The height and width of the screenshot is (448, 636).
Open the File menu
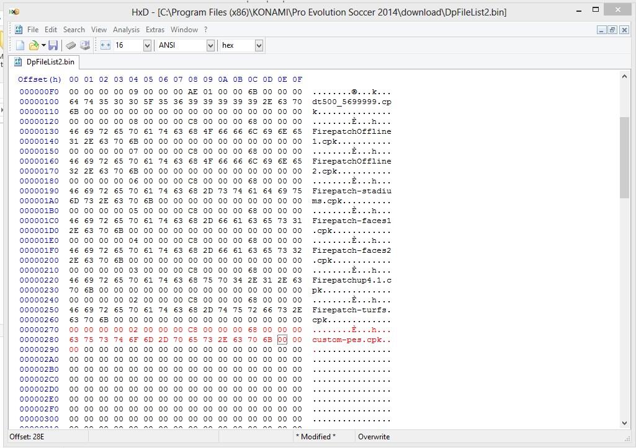[x=33, y=30]
